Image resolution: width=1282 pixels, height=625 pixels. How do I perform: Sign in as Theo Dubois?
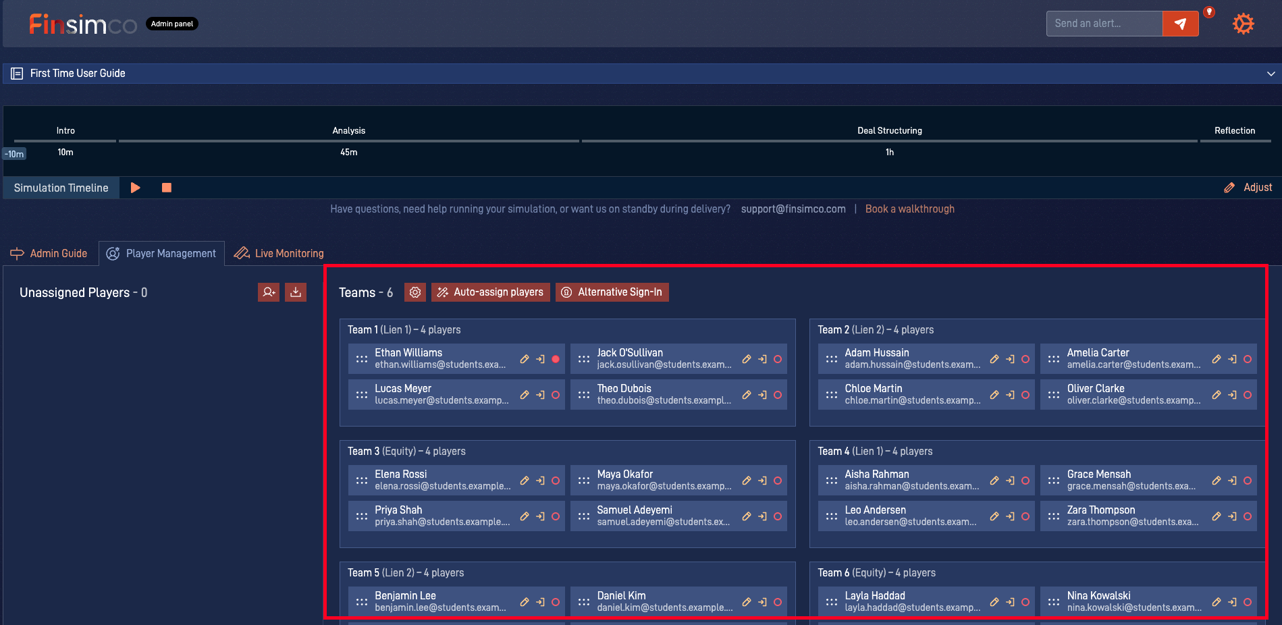(762, 395)
